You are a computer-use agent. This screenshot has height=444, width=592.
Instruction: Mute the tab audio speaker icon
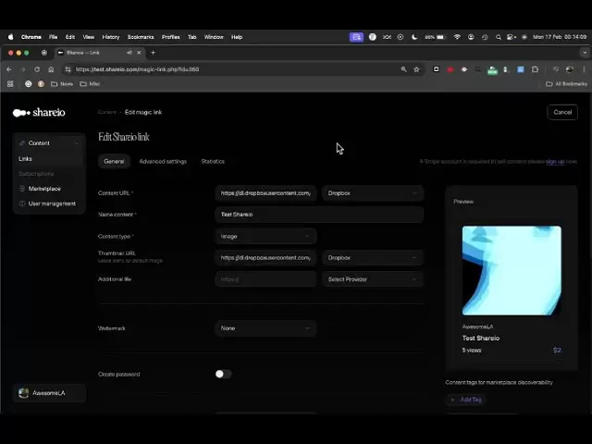point(129,53)
